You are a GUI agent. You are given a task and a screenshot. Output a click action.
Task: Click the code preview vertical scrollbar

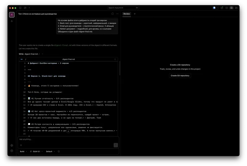point(120,68)
